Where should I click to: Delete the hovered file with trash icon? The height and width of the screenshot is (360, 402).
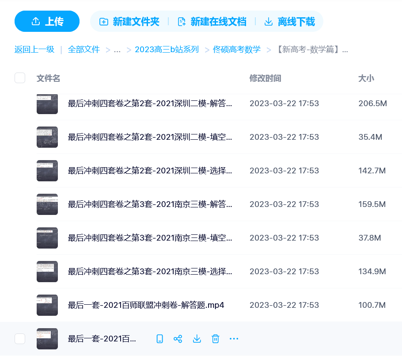216,339
